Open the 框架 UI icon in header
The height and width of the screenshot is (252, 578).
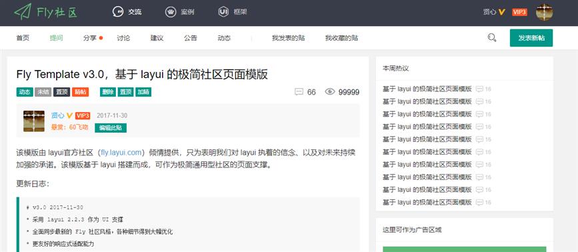[223, 12]
